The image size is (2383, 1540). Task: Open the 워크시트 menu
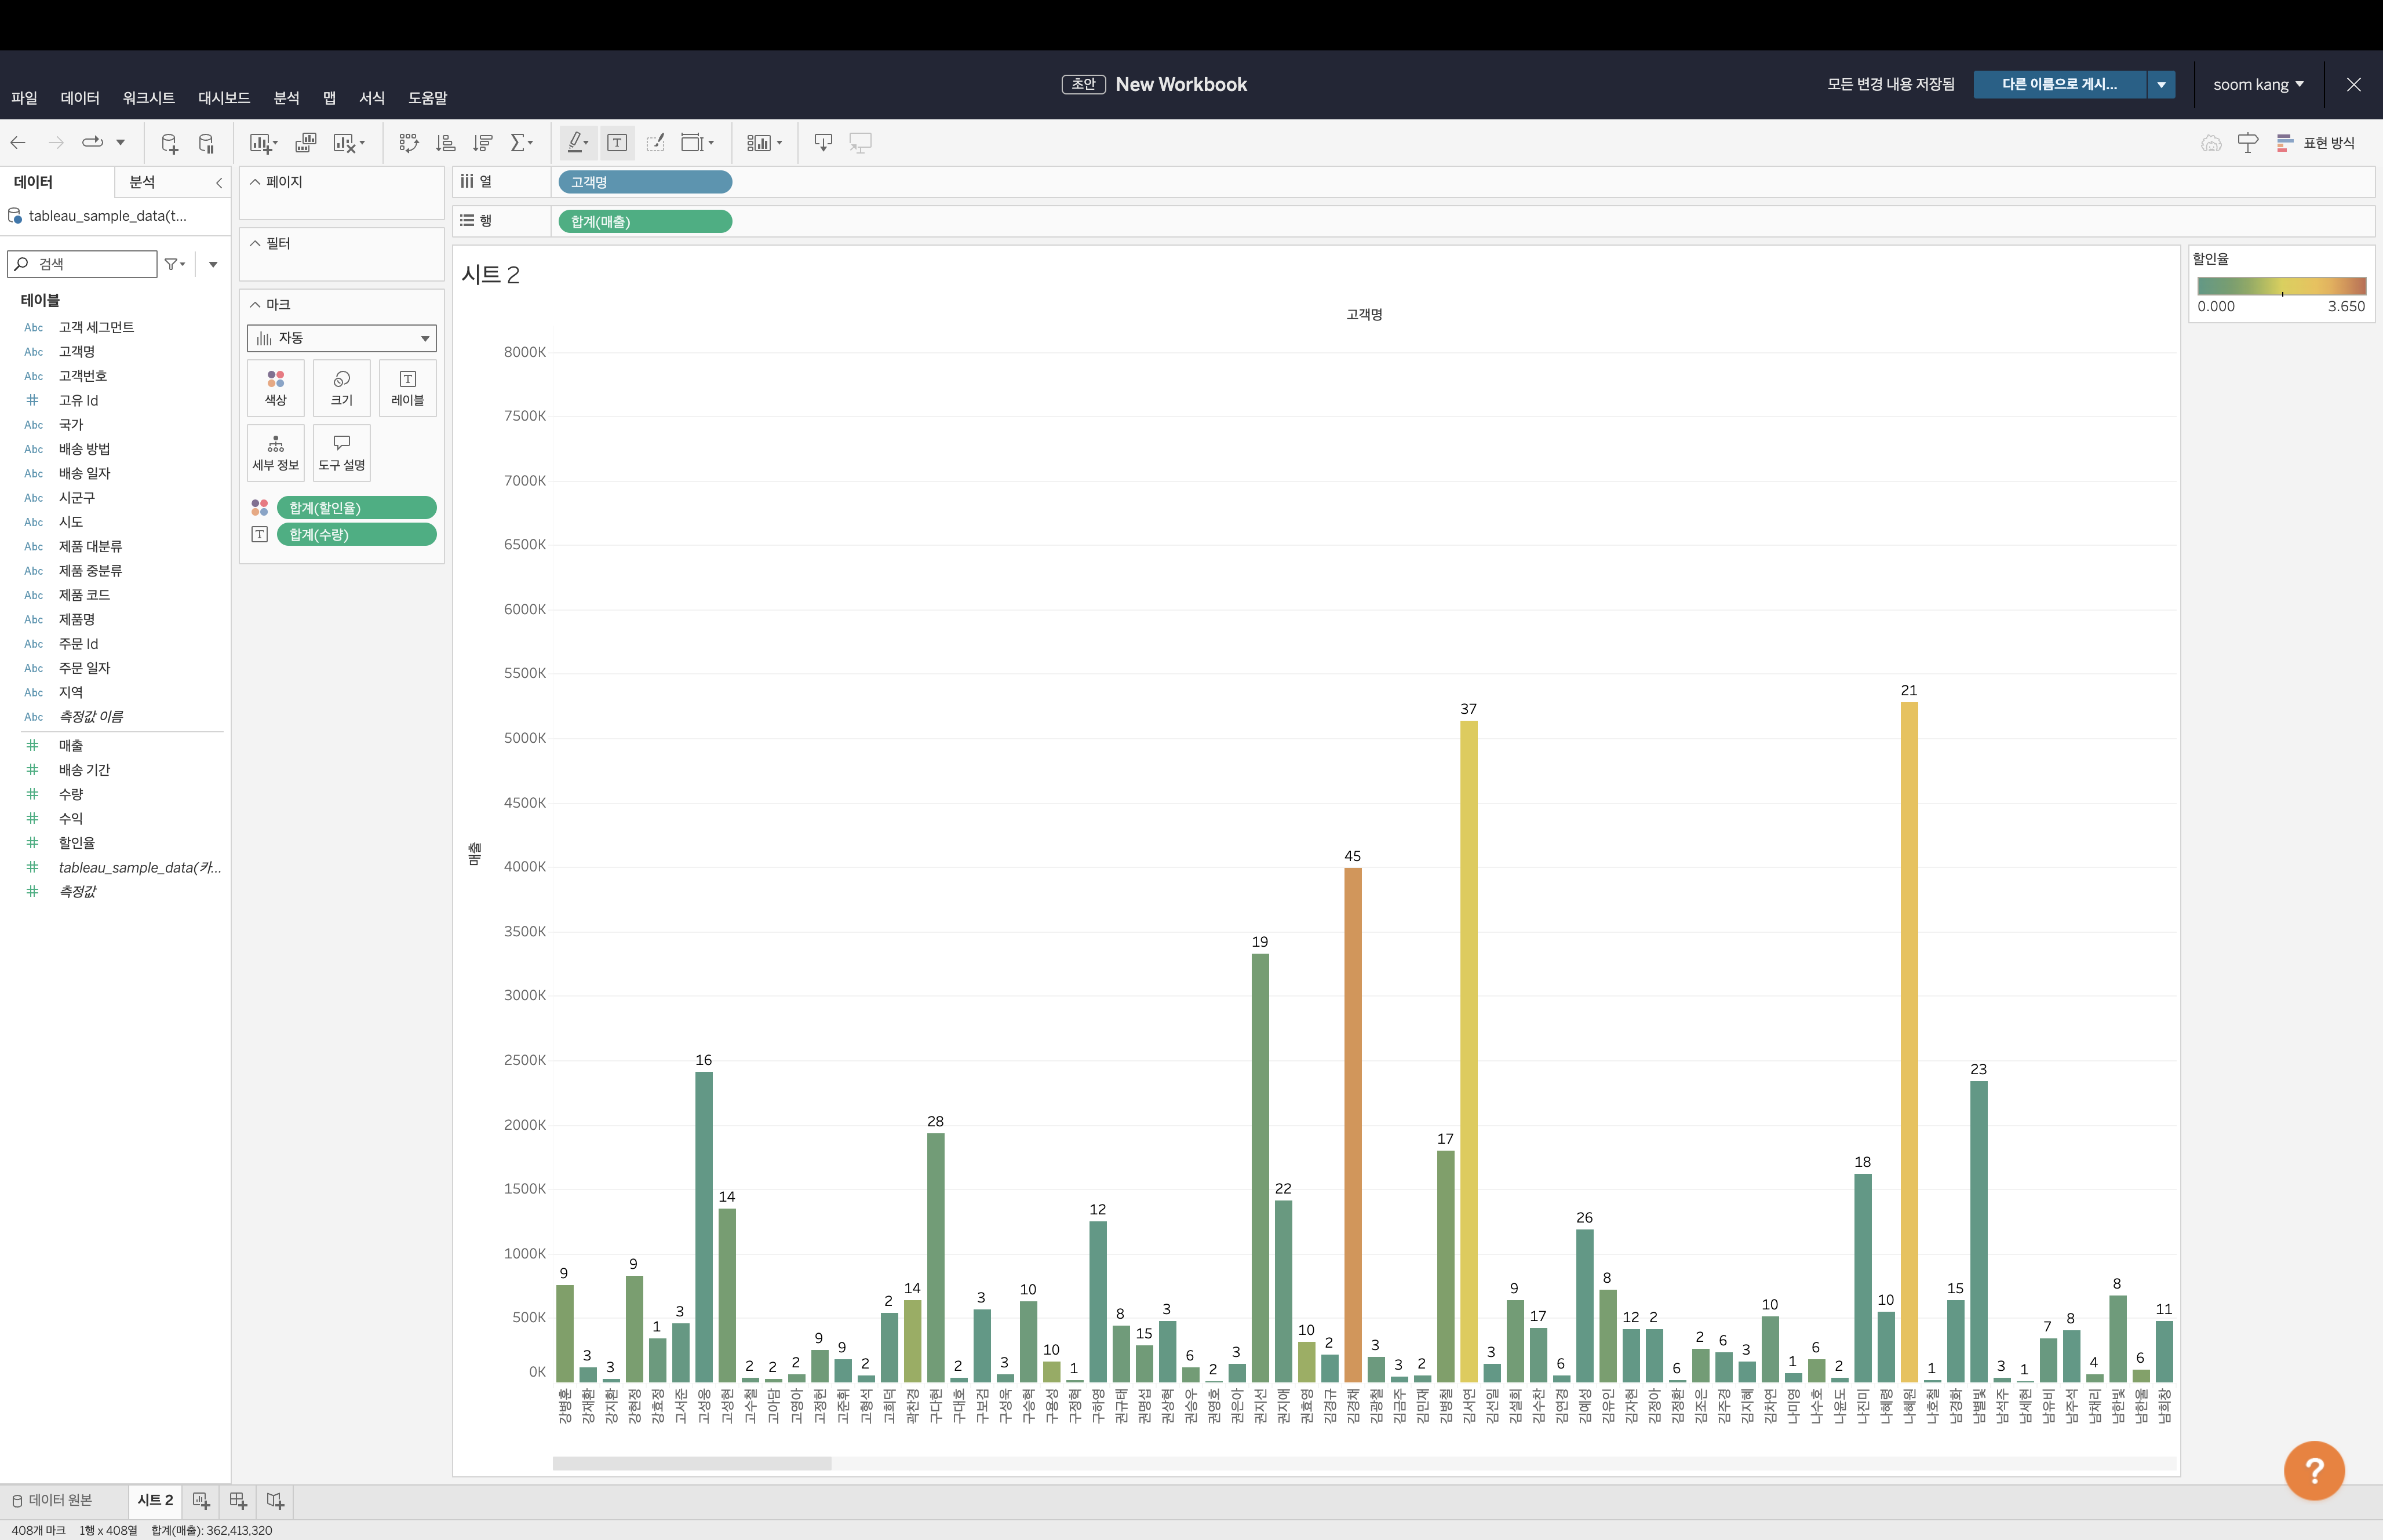(149, 98)
